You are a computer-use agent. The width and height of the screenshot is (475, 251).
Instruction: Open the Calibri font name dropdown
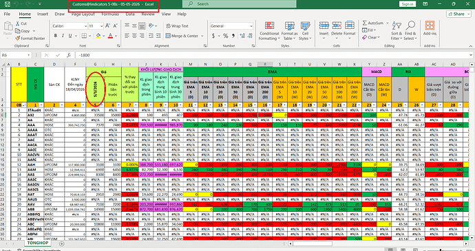[86, 26]
